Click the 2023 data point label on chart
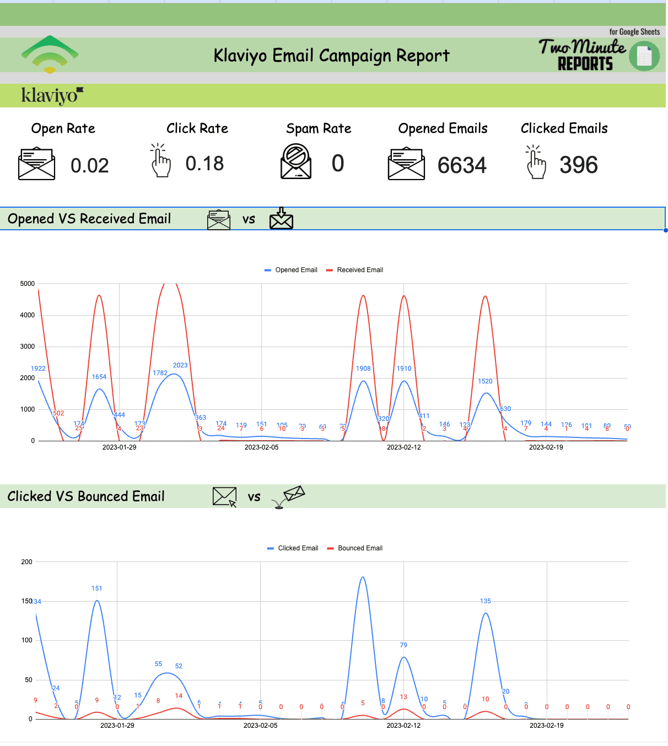 click(x=180, y=365)
